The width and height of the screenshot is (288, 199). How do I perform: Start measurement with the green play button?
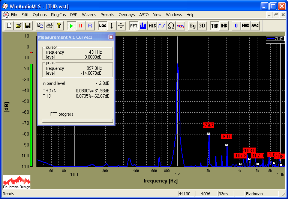click(x=71, y=26)
